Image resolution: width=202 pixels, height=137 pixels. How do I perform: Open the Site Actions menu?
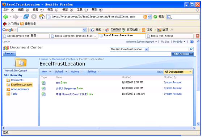pos(182,54)
